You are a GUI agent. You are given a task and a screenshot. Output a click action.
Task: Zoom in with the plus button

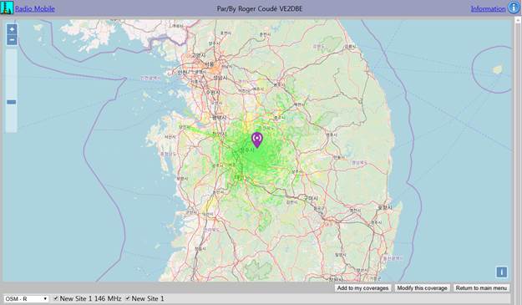(x=12, y=29)
